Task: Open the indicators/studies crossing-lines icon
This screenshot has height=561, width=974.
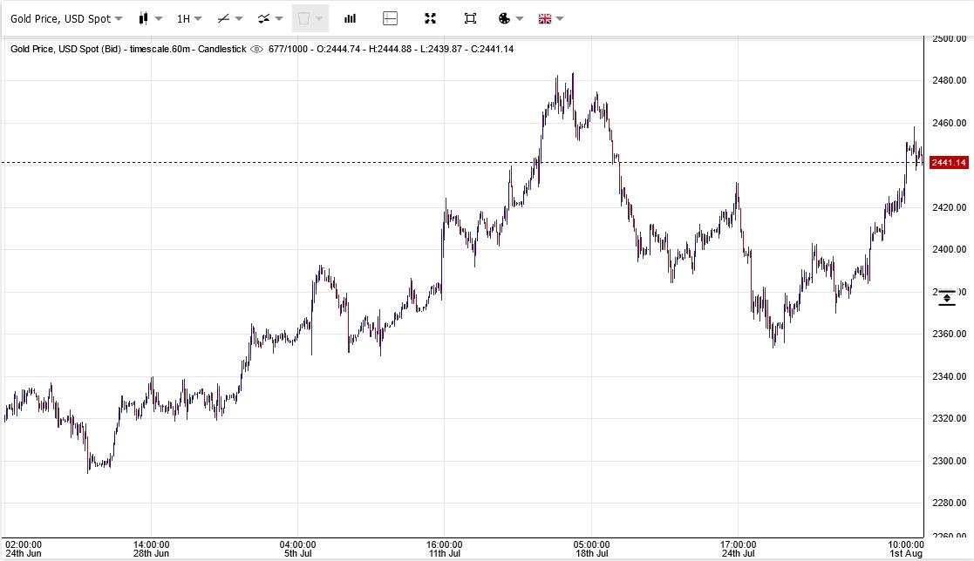Action: 263,18
